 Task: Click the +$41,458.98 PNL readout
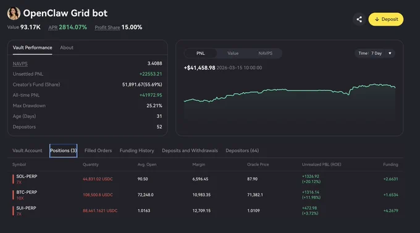pyautogui.click(x=199, y=68)
